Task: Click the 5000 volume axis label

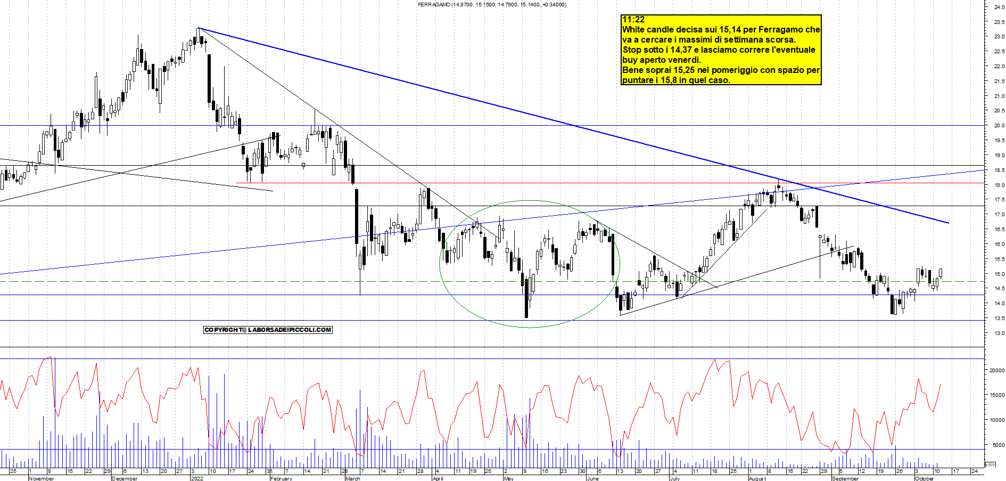Action: point(999,445)
